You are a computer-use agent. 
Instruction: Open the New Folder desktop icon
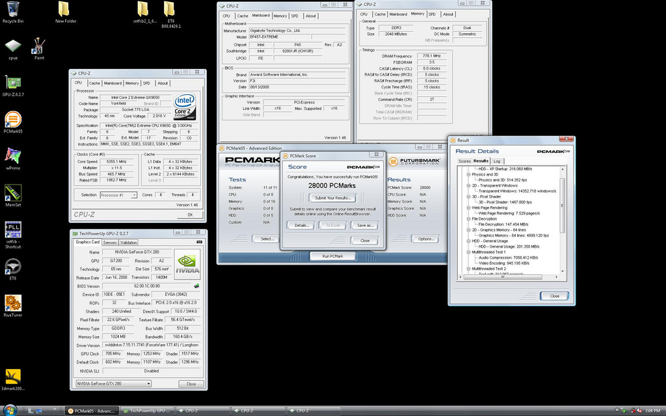(x=66, y=12)
